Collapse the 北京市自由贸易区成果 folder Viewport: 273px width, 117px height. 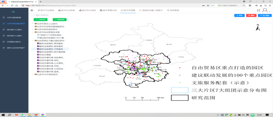33,32
